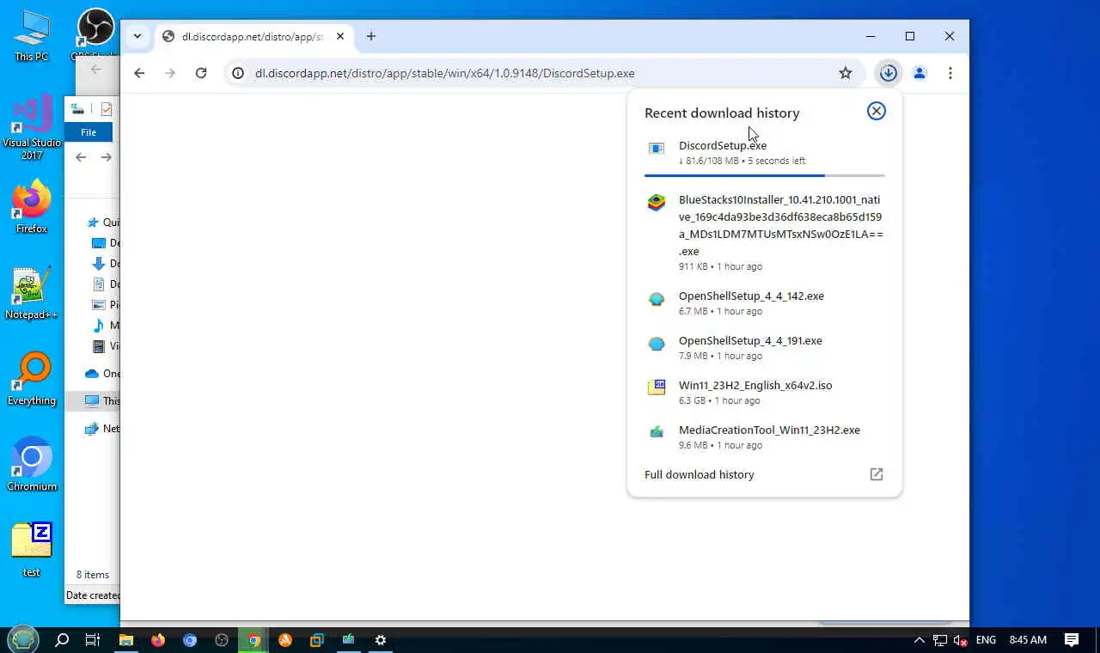Open the tab search dropdown arrow

pos(137,36)
